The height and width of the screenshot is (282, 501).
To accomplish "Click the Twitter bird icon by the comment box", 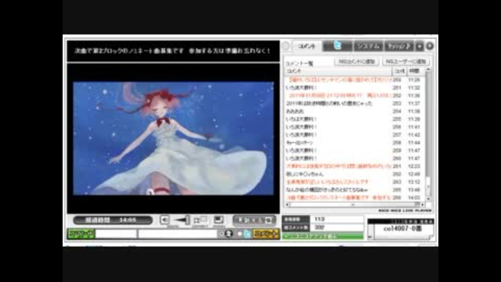I will click(x=247, y=234).
